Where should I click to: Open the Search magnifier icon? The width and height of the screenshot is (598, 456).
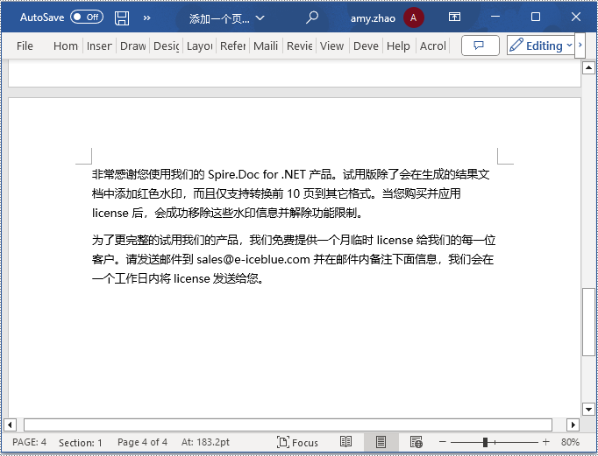312,18
